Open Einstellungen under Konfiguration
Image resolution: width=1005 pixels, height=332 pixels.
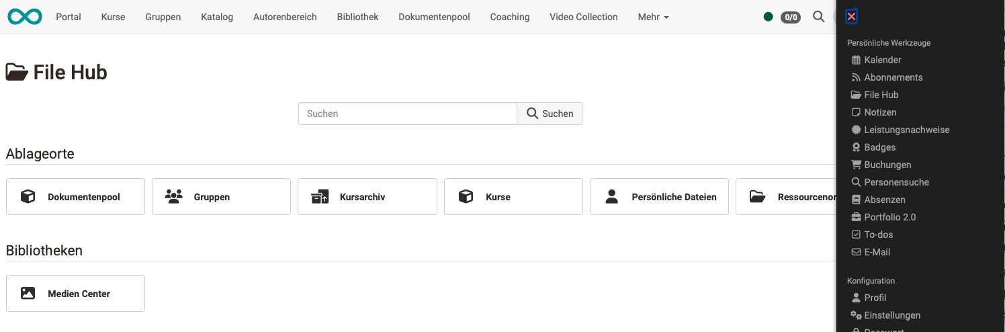891,315
